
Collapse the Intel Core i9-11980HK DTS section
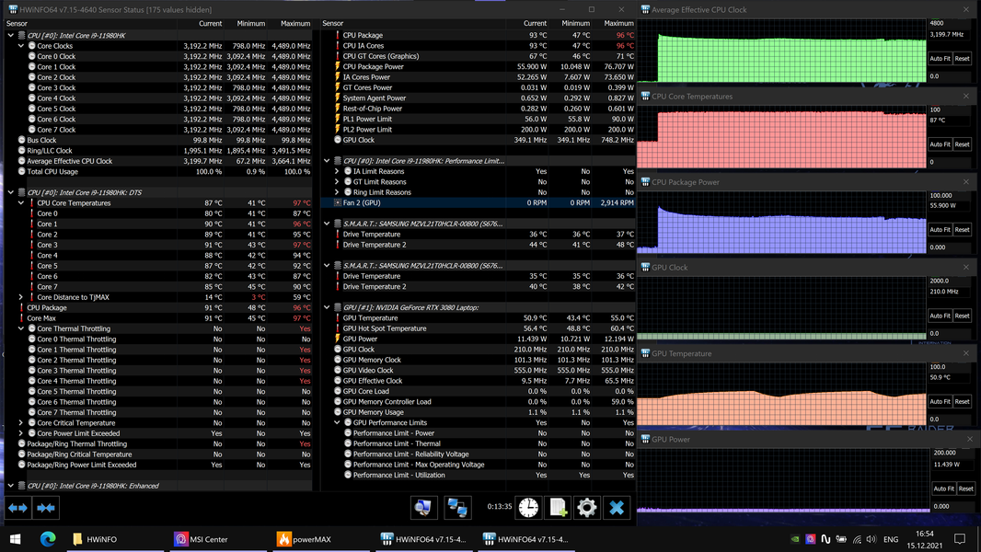tap(11, 192)
